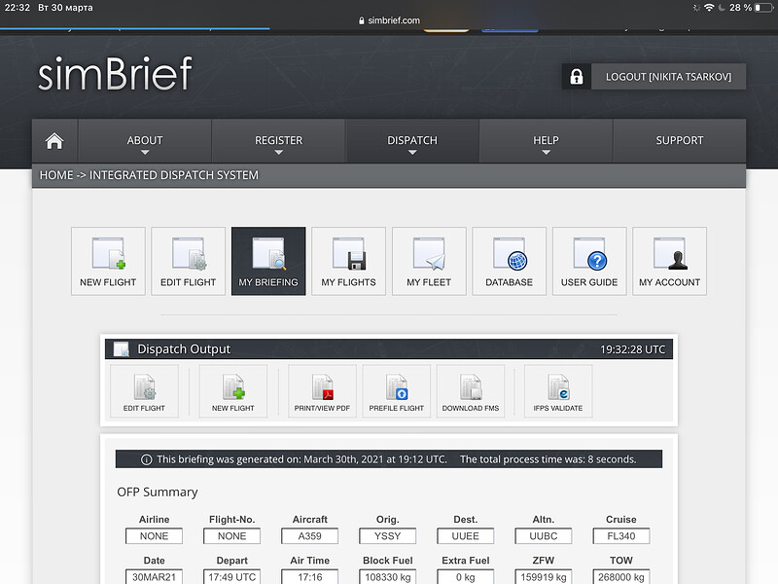The height and width of the screenshot is (584, 778).
Task: Click the IFPS Validate icon
Action: click(558, 391)
